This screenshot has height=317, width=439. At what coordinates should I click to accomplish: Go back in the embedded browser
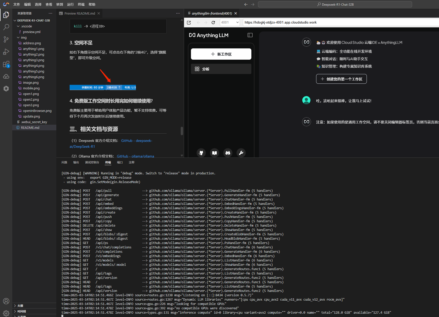[198, 23]
